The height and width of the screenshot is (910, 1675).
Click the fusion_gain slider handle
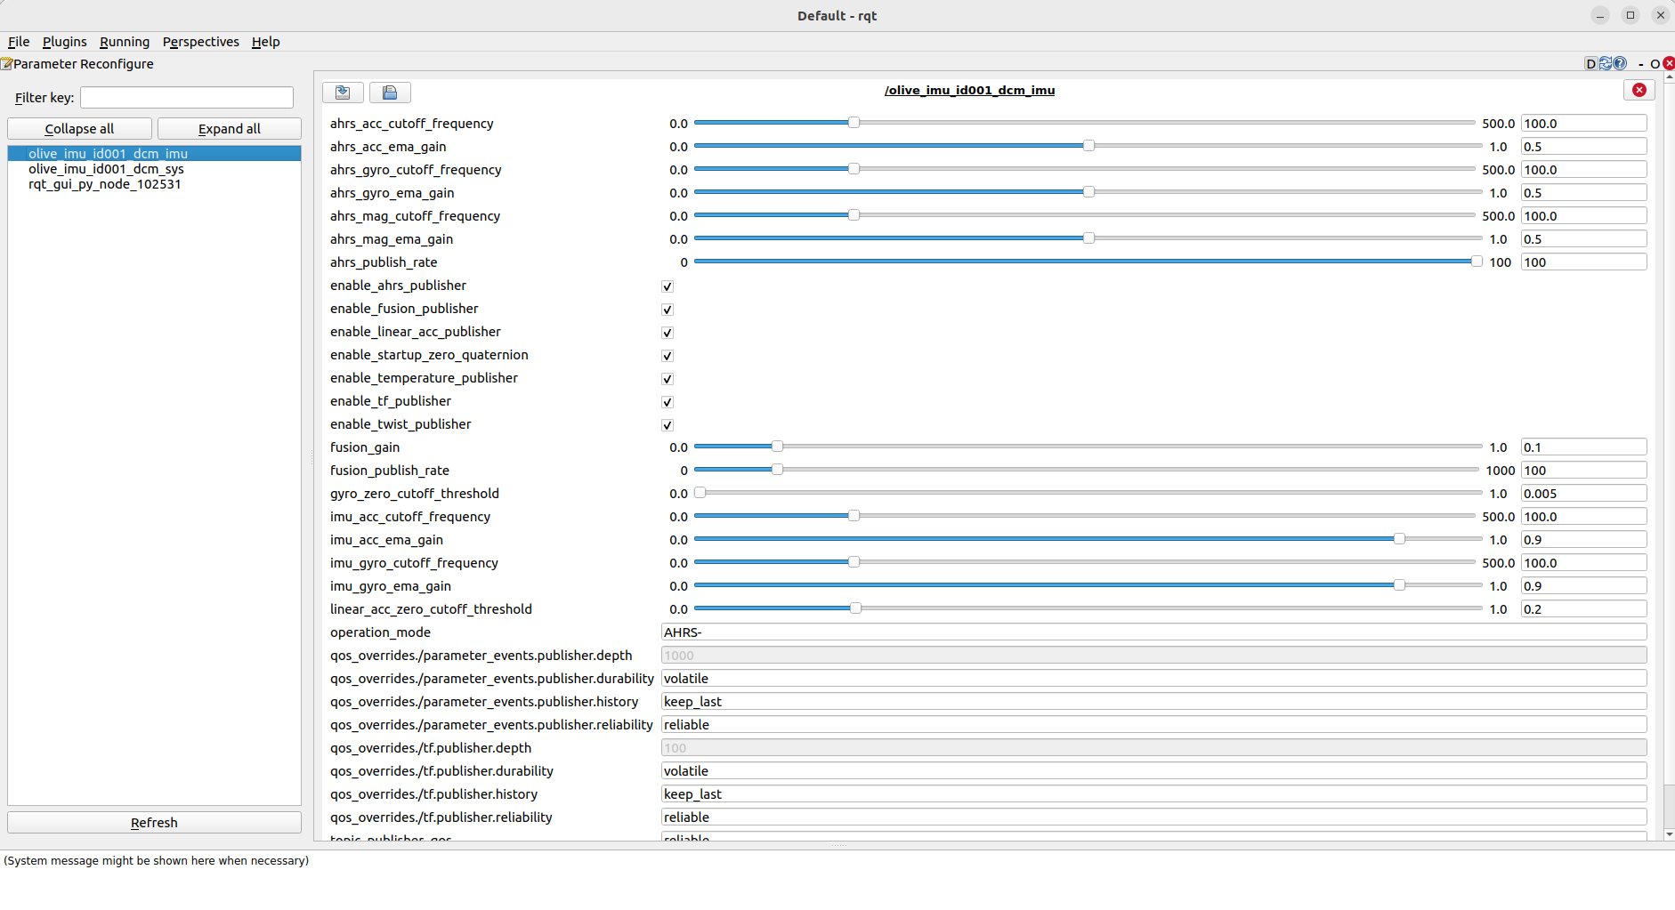[777, 447]
